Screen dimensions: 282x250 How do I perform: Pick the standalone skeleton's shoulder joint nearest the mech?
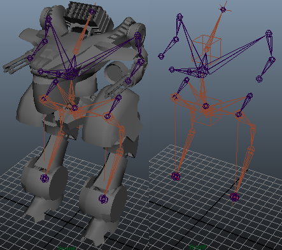180,16
